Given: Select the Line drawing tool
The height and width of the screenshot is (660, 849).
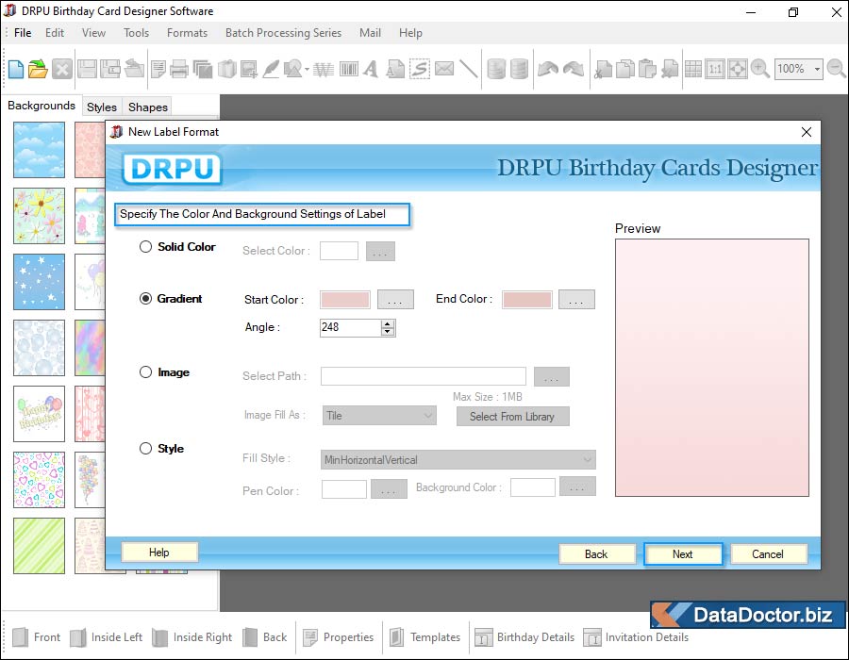Looking at the screenshot, I should pyautogui.click(x=469, y=69).
